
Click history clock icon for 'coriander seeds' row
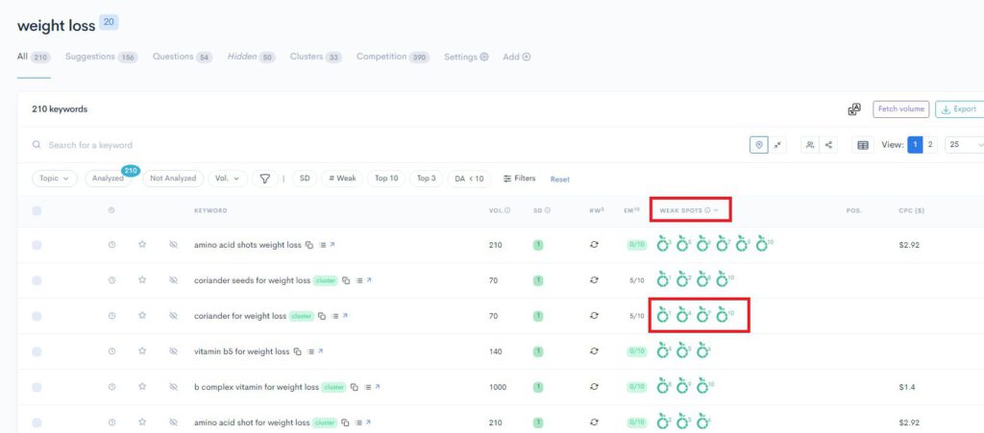pyautogui.click(x=111, y=280)
